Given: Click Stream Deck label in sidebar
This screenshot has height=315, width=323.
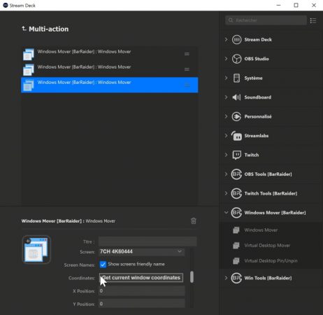Looking at the screenshot, I should [258, 40].
